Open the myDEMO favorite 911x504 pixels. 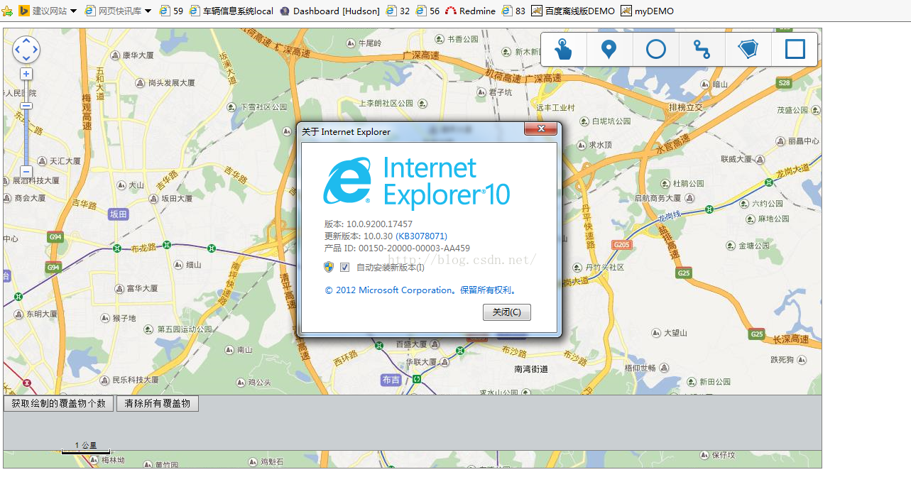click(x=647, y=11)
